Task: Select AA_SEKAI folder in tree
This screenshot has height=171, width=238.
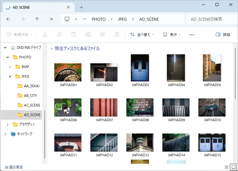Action: pyautogui.click(x=29, y=86)
